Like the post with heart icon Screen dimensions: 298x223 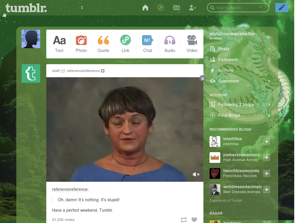(x=194, y=220)
